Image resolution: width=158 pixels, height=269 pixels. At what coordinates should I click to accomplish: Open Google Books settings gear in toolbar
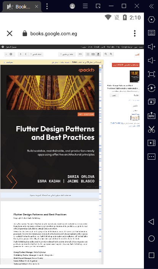tap(10, 54)
